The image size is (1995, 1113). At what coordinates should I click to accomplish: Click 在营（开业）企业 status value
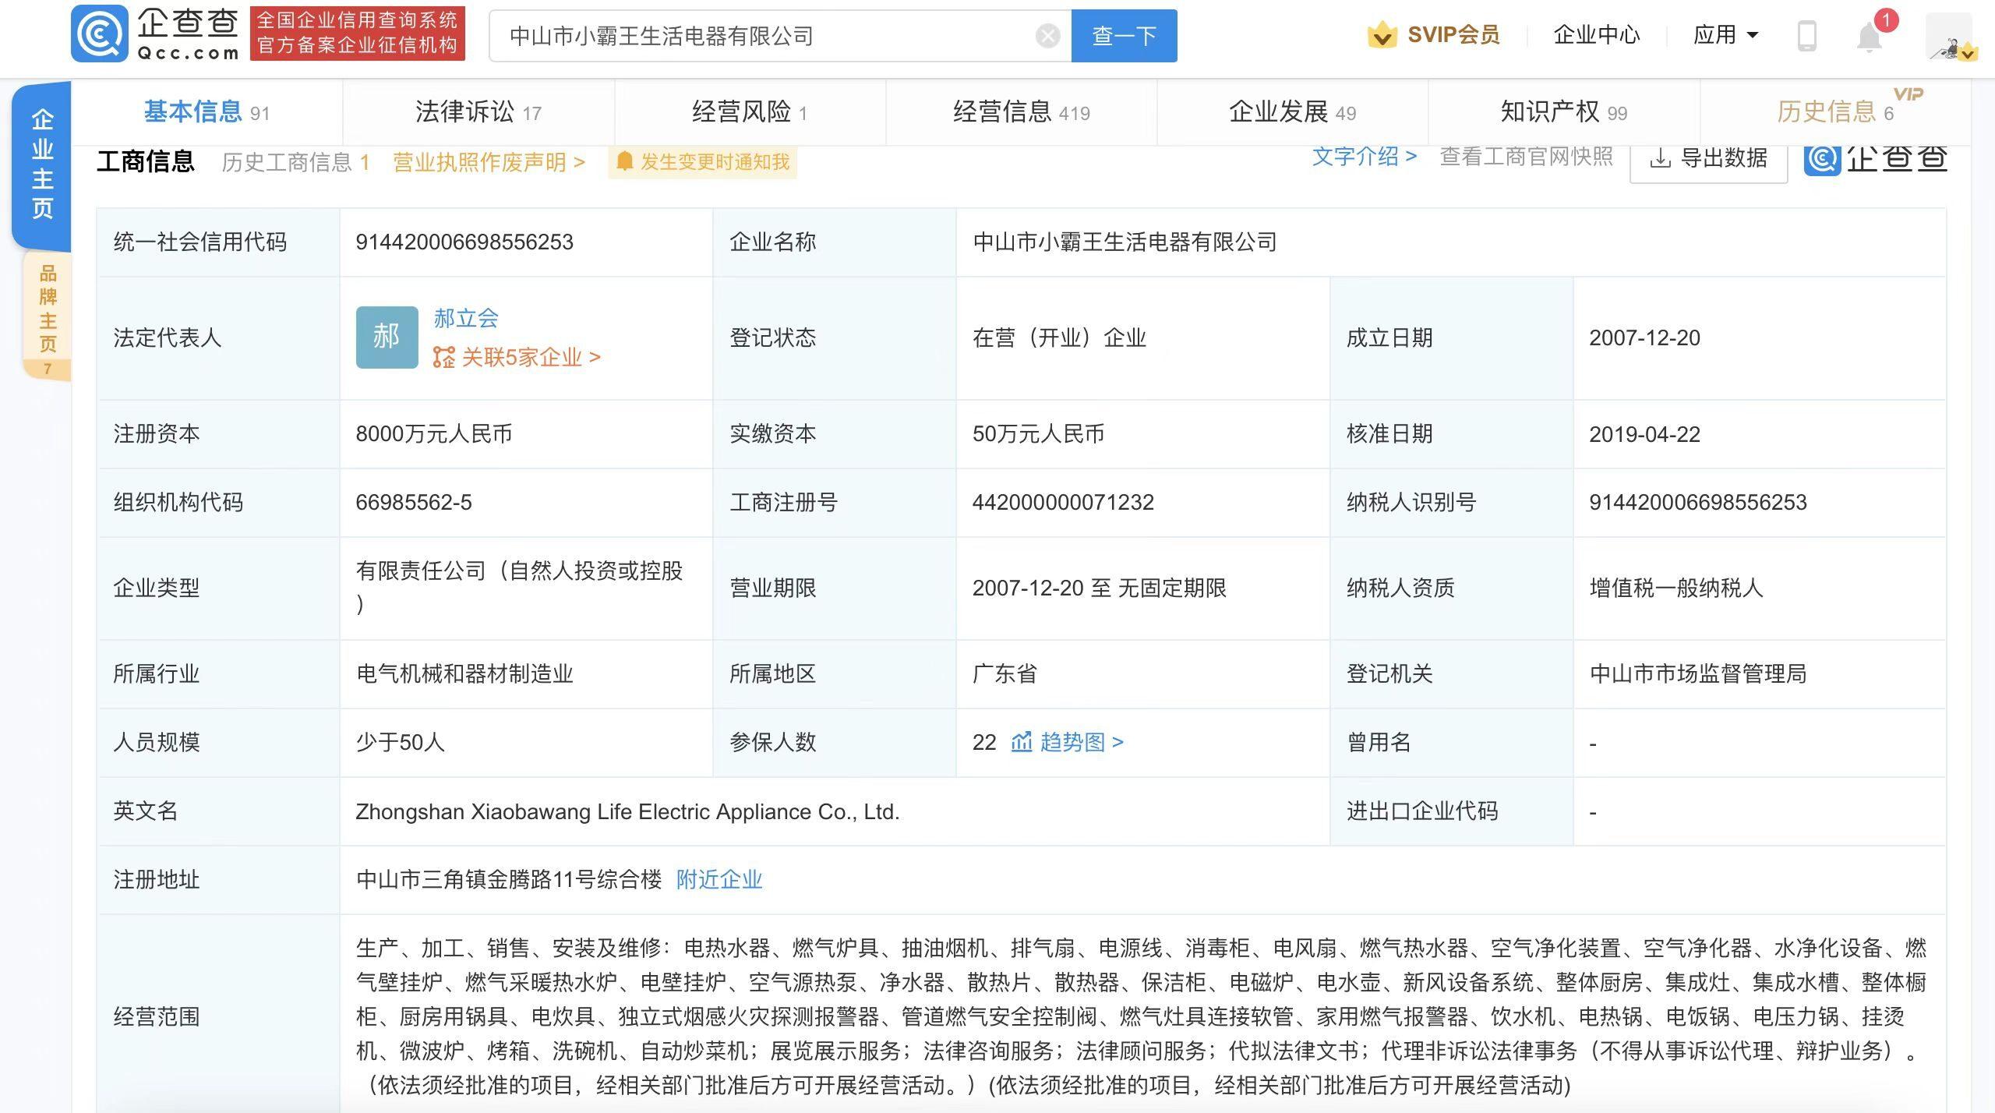[1059, 337]
